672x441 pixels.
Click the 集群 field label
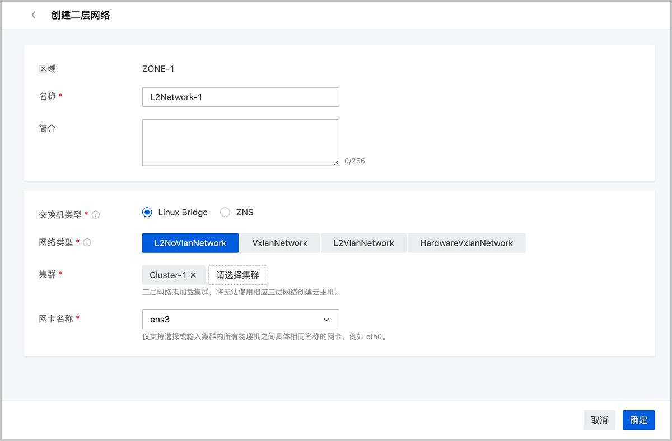[47, 275]
